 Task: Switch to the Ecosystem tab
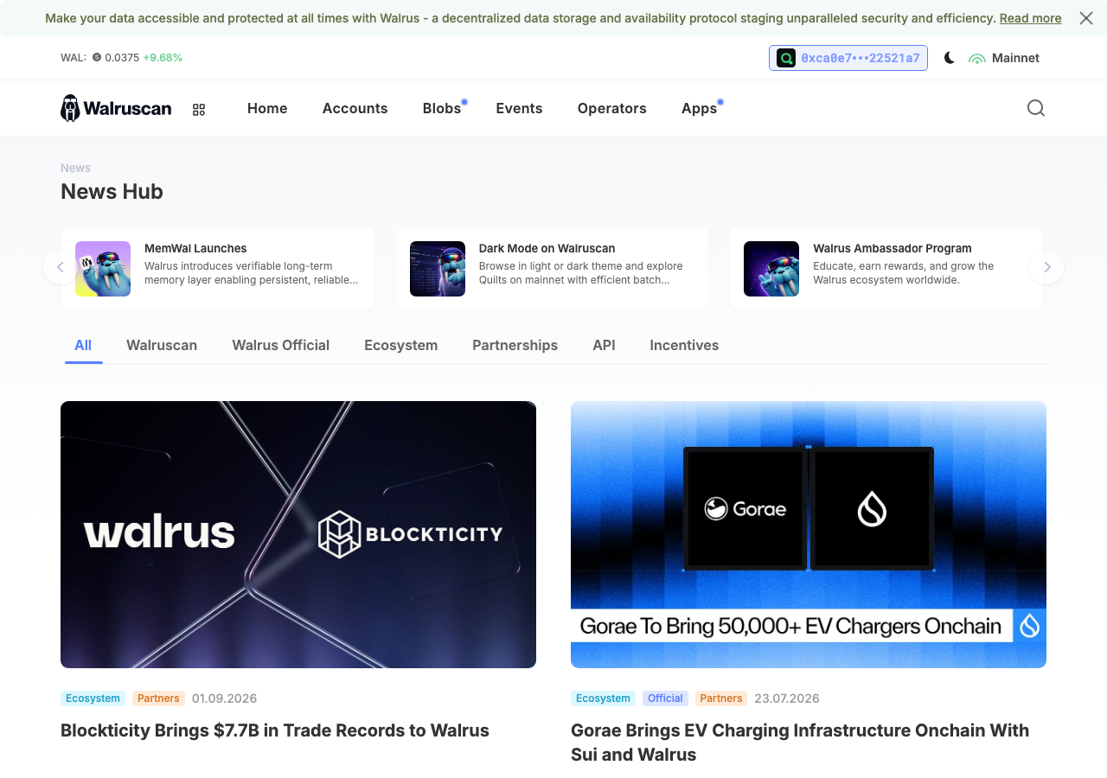[400, 345]
